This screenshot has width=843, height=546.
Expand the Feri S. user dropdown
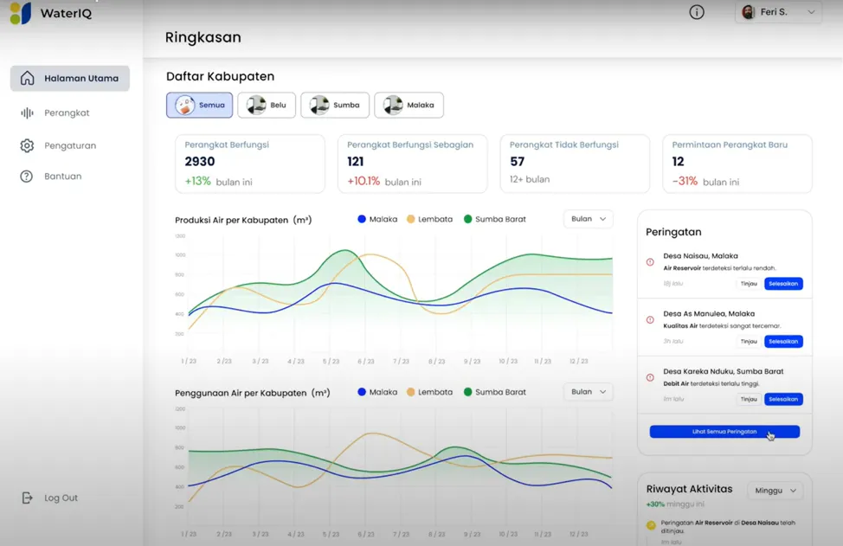coord(777,12)
